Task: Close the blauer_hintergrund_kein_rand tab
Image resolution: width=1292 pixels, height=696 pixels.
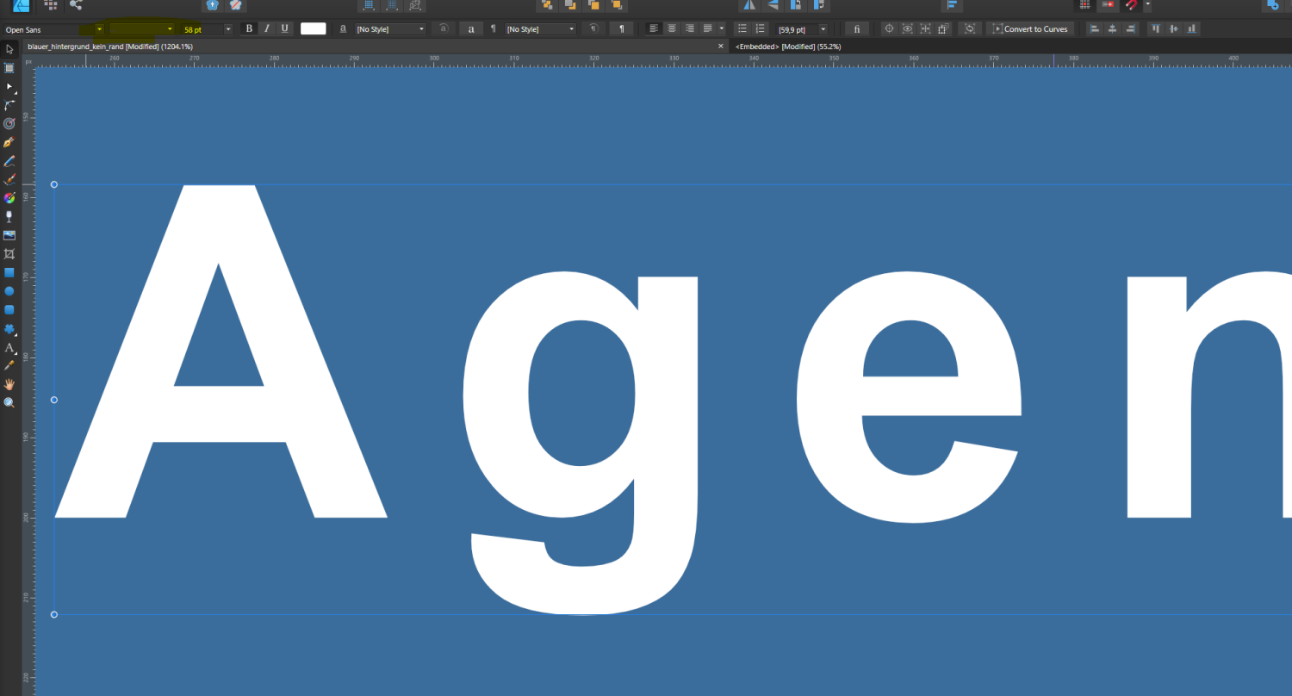Action: [x=721, y=46]
